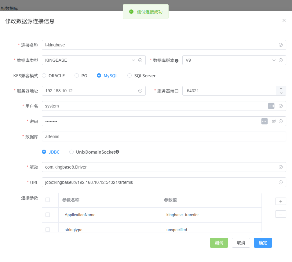
Task: Edit the server address 192.168.10.12 field
Action: 94,91
